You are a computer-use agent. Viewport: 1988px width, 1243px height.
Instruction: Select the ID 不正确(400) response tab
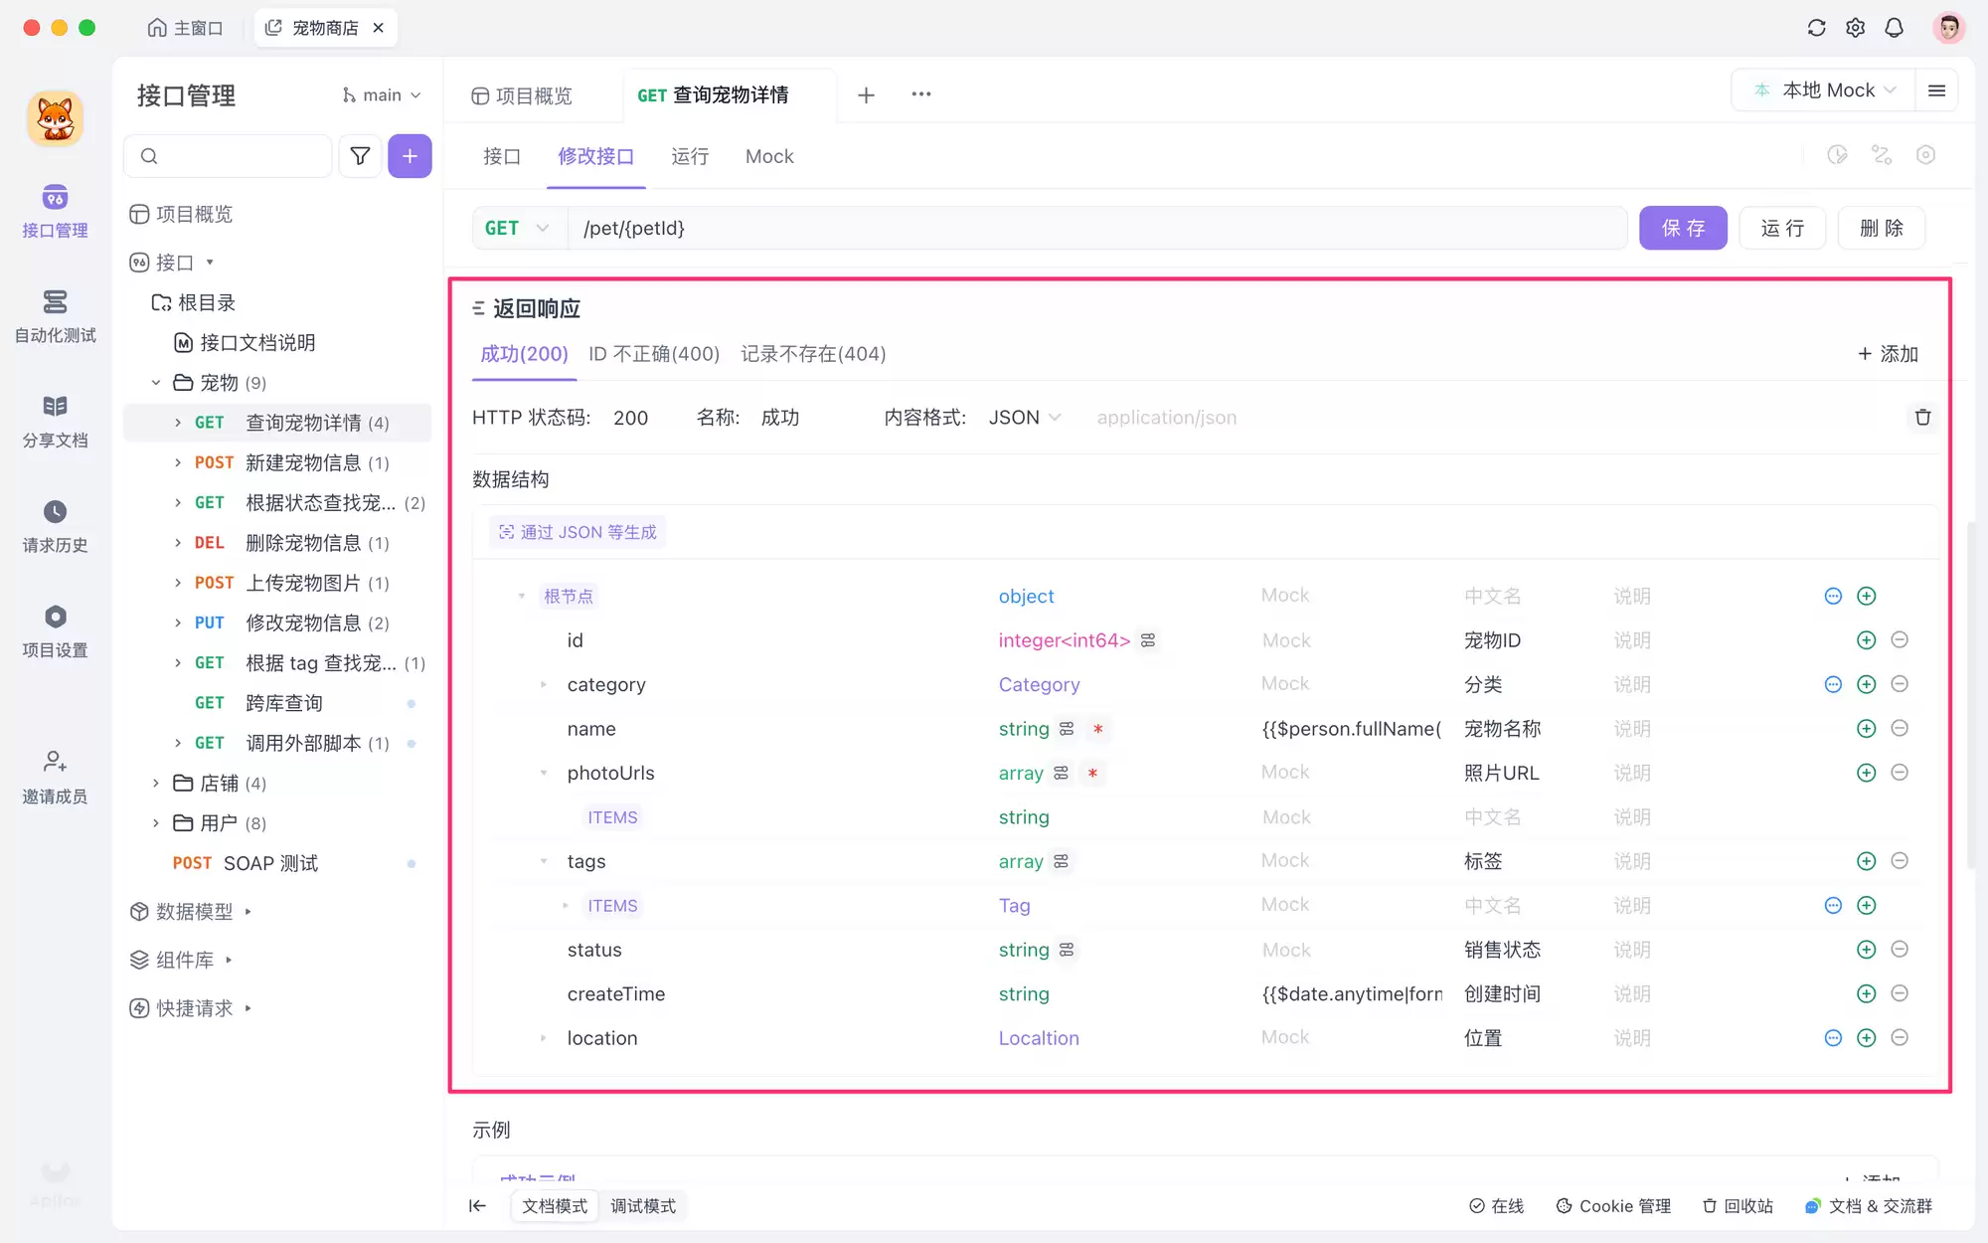654,354
